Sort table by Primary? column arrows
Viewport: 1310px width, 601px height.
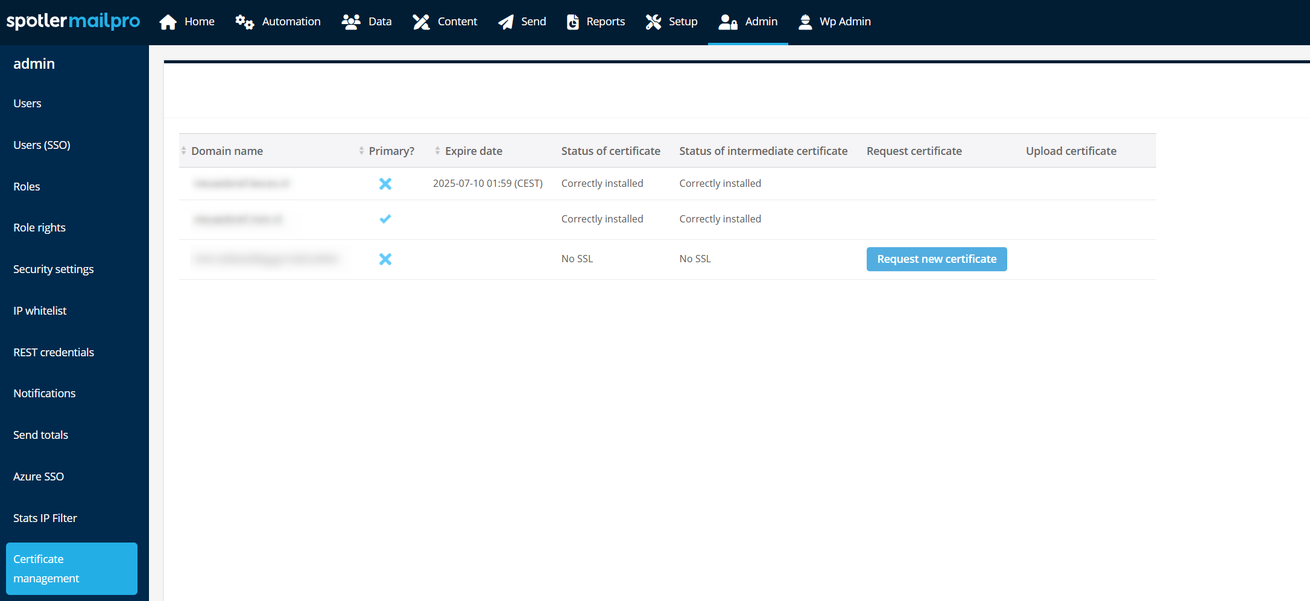[x=361, y=151]
